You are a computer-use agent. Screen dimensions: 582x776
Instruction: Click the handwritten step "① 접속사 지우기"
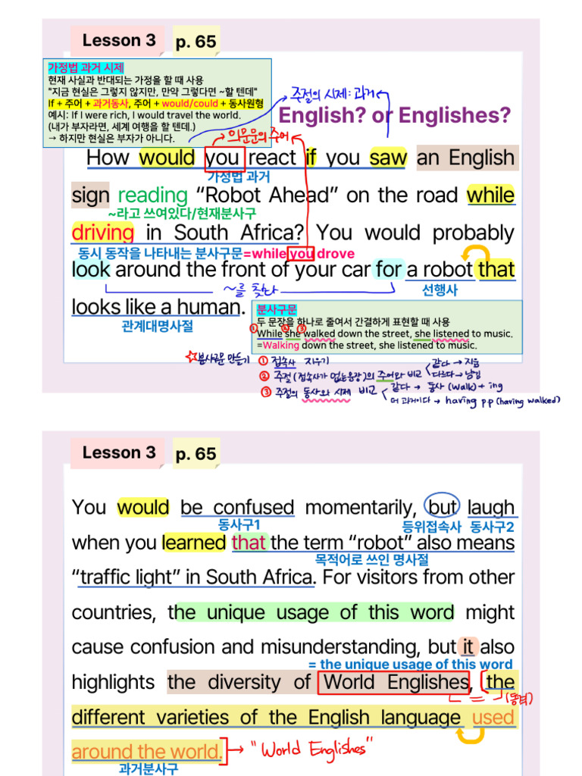click(x=293, y=361)
